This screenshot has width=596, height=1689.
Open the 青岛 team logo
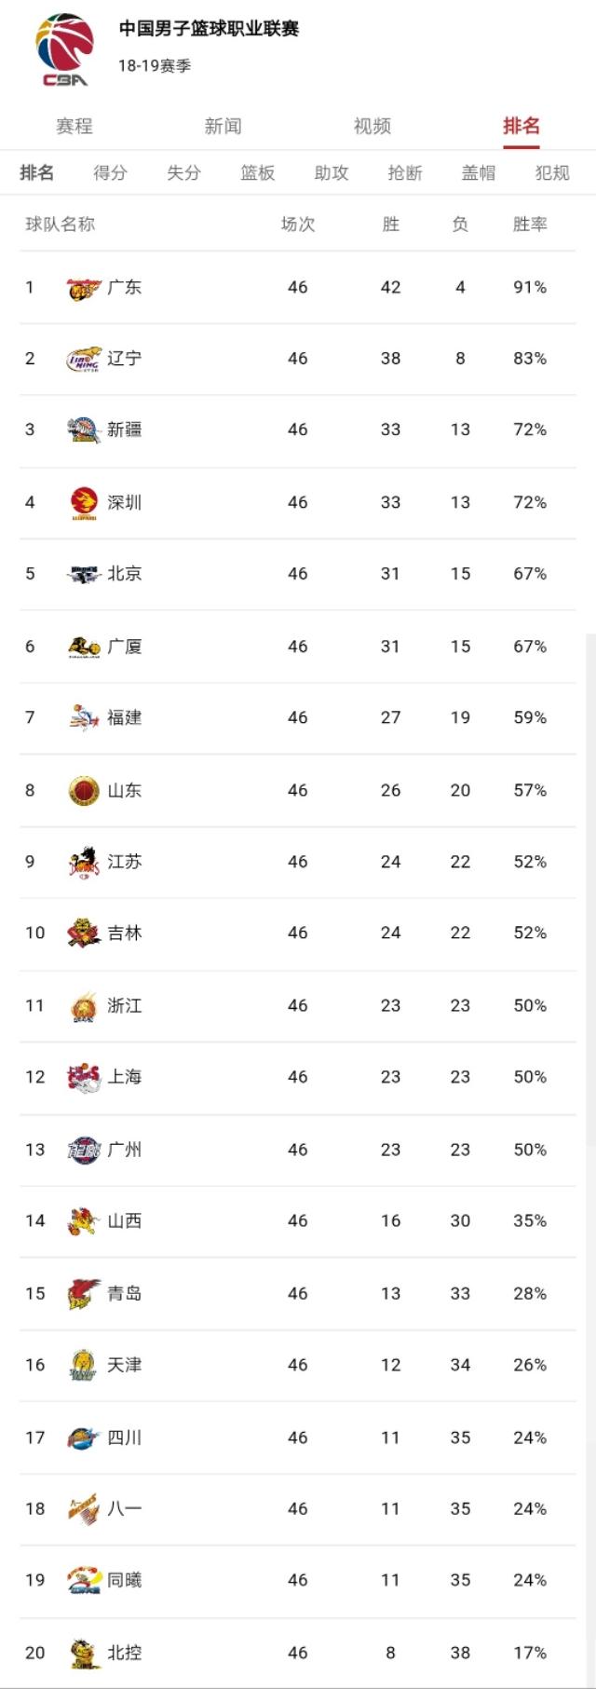click(84, 1293)
